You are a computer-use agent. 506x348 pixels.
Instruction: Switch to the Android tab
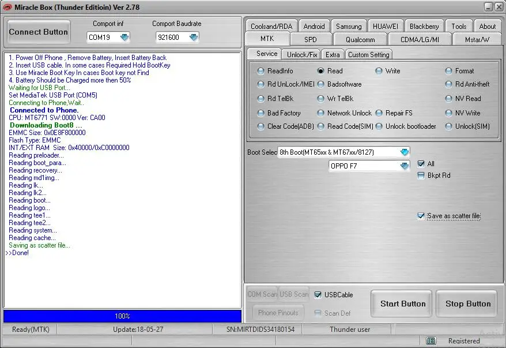click(314, 26)
